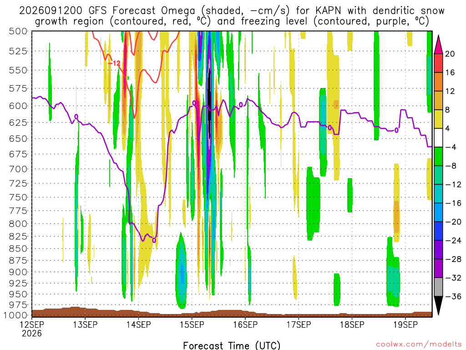Click the 12SEP 2026 axis start label
Viewport: 466px width, 350px height.
tap(32, 329)
